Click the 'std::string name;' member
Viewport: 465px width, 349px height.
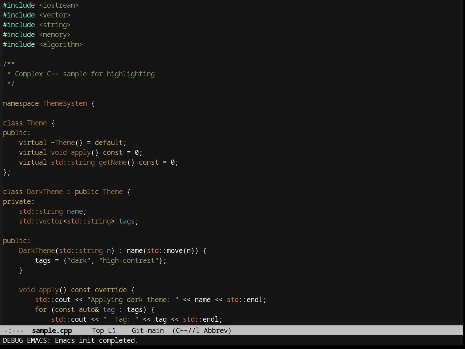53,211
